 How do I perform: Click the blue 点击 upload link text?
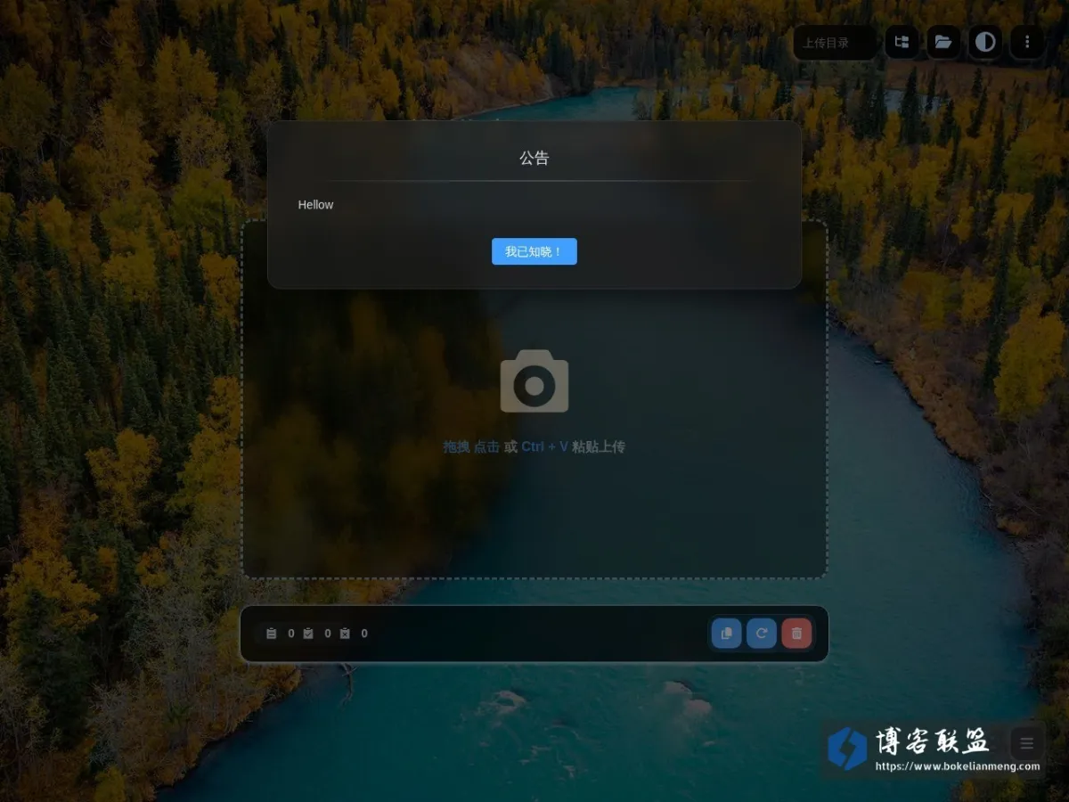pyautogui.click(x=486, y=446)
